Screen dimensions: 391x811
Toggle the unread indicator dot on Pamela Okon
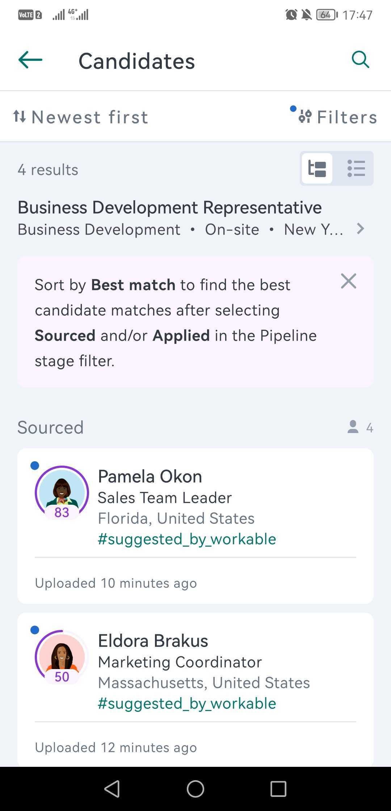[35, 465]
